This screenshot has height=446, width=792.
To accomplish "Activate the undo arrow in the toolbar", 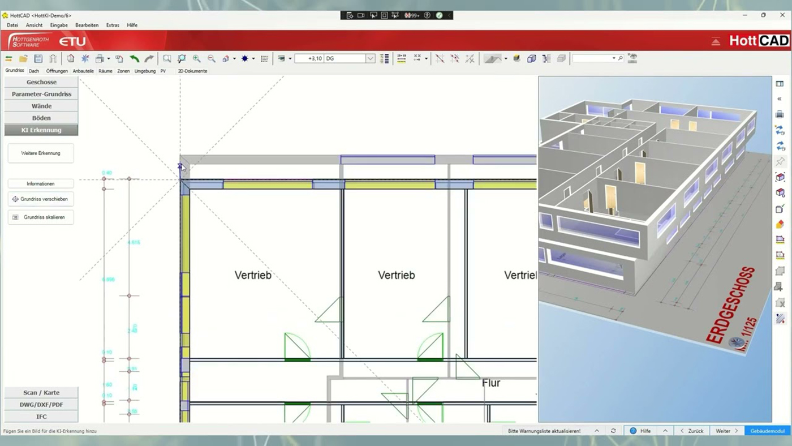I will pyautogui.click(x=136, y=58).
